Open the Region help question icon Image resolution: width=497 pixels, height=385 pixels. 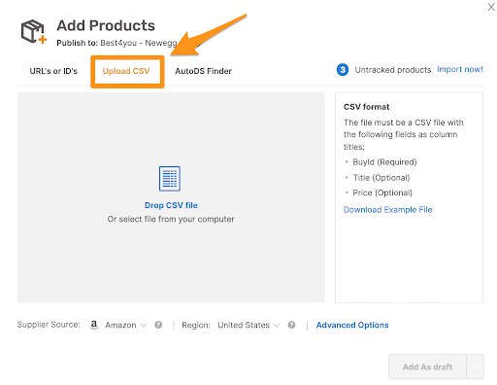291,325
